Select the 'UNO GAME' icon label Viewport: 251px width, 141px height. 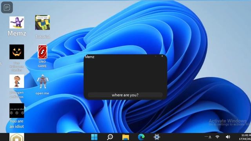tap(42, 64)
